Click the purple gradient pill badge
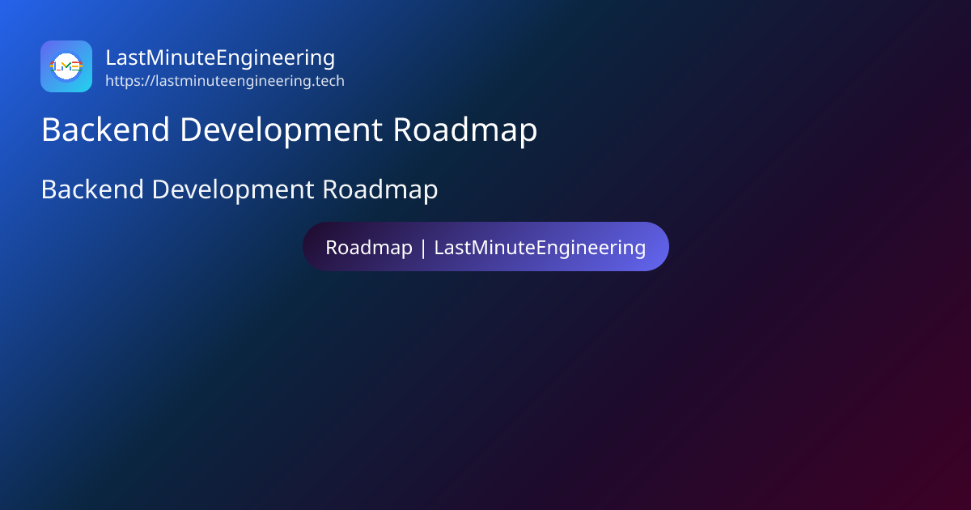 point(485,246)
